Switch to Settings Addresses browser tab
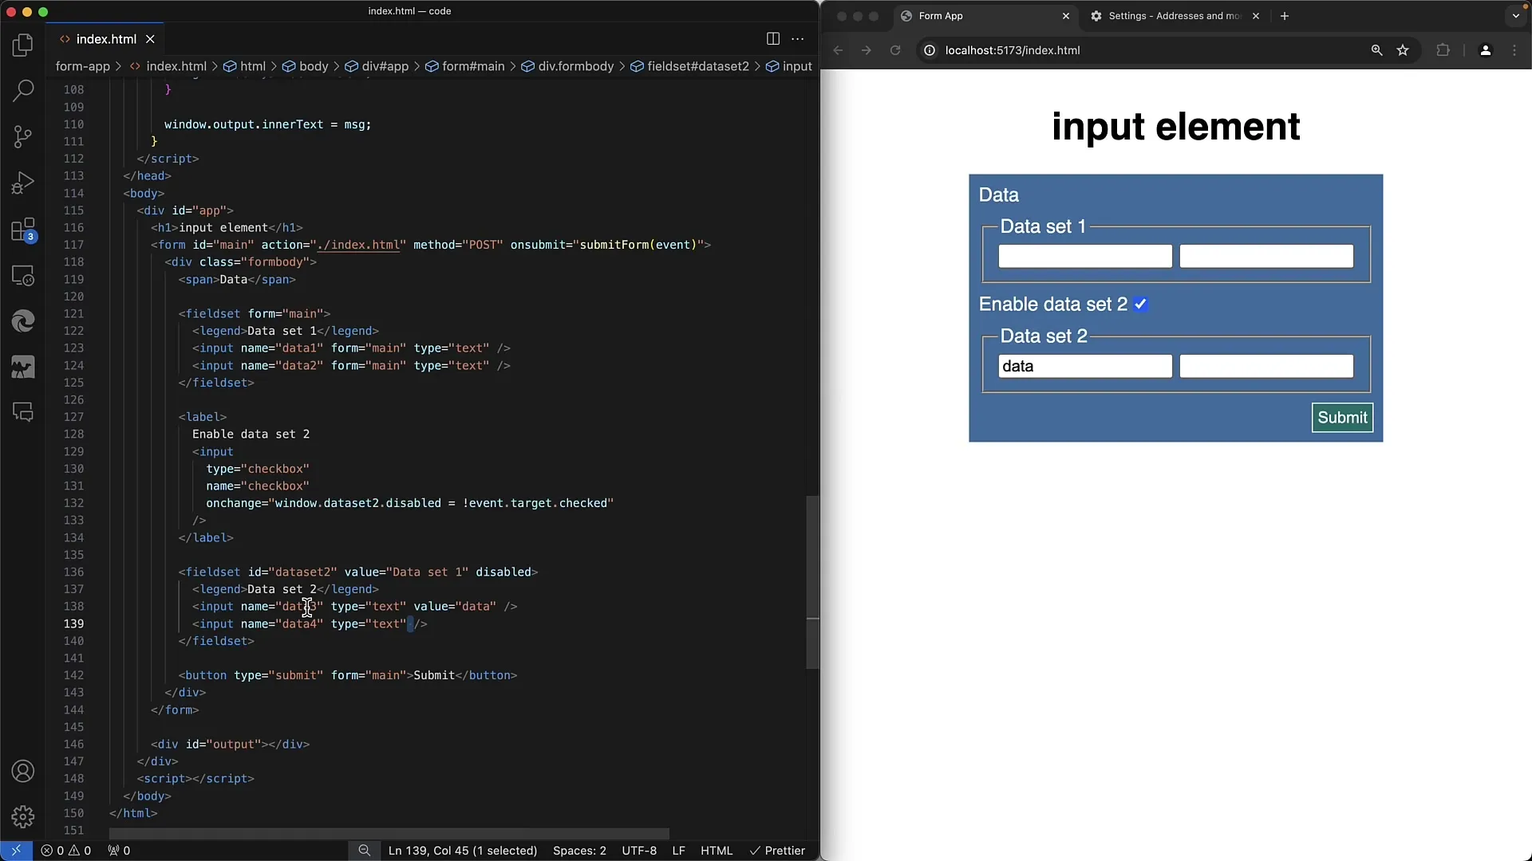Screen dimensions: 1532x861 [1173, 16]
